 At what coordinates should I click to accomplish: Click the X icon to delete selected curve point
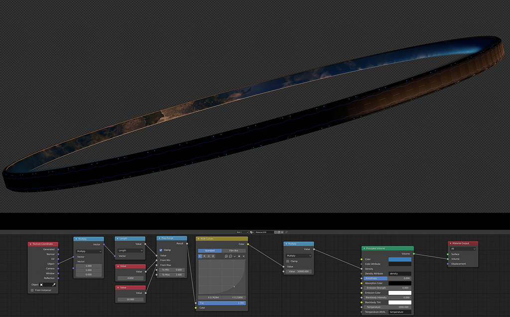[x=244, y=256]
